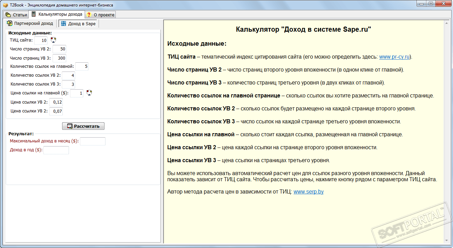Click the Количество ссылок УВ 2 field

point(68,75)
